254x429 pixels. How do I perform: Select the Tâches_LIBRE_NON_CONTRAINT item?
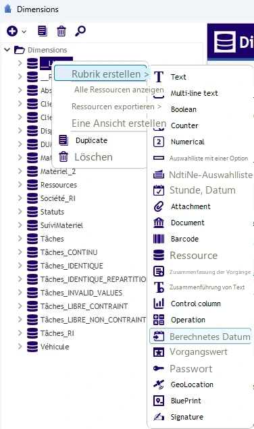(x=93, y=320)
